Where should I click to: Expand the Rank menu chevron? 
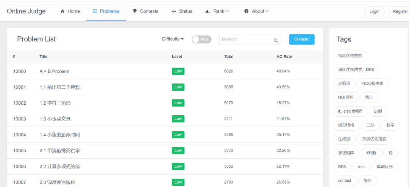[x=227, y=11]
